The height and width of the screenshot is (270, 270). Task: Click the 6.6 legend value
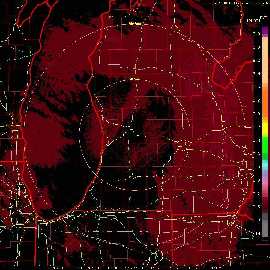pos(256,87)
